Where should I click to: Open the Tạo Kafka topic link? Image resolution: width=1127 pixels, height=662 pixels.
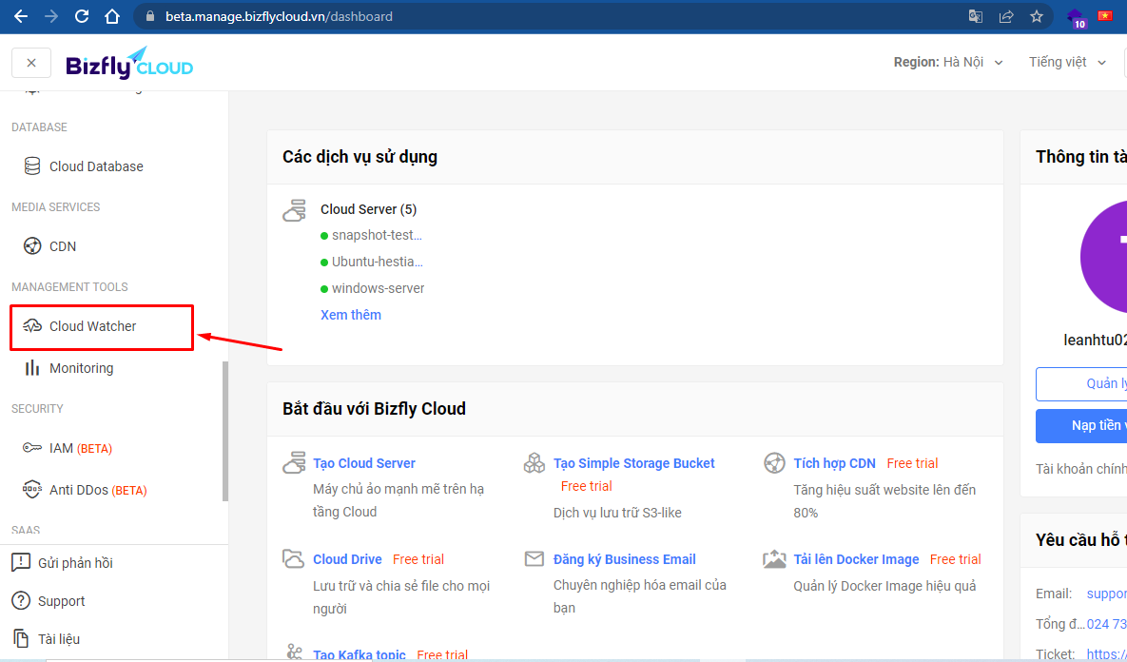359,654
